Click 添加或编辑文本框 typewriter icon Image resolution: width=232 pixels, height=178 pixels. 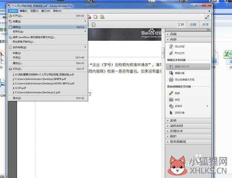(x=171, y=80)
